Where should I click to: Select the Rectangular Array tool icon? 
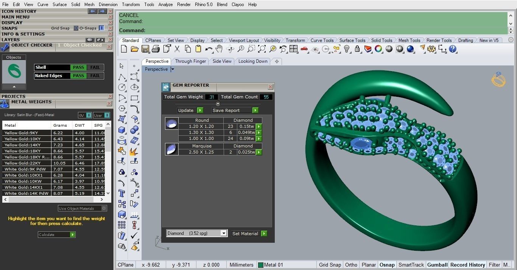(x=121, y=225)
